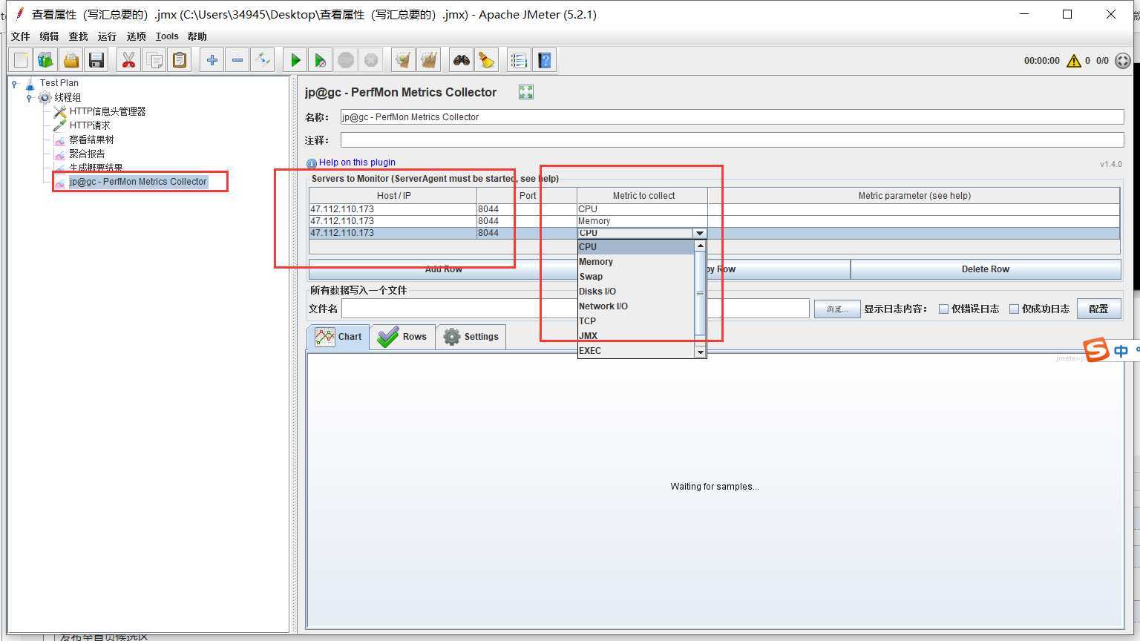Click the 浏览 browse button
This screenshot has height=641, width=1140.
[x=837, y=309]
